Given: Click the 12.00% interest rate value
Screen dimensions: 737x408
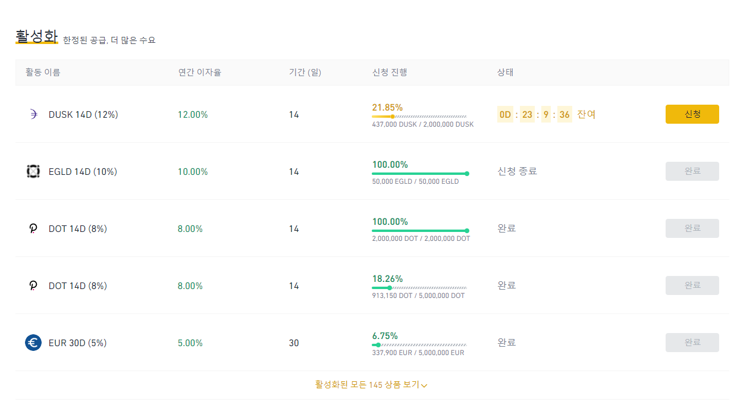Looking at the screenshot, I should click(x=193, y=115).
